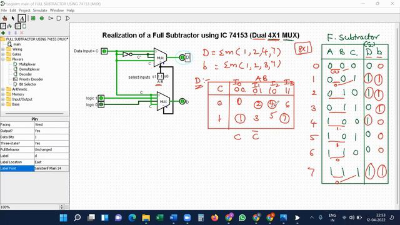Open the File menu

pyautogui.click(x=4, y=11)
